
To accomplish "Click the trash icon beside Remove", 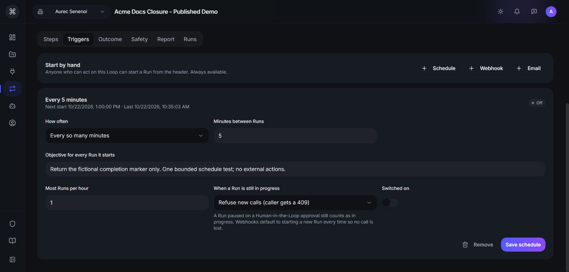I will [x=465, y=245].
